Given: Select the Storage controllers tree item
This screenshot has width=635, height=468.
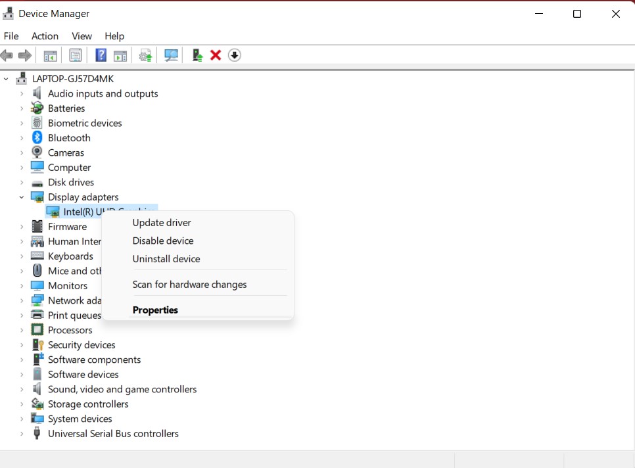Looking at the screenshot, I should [88, 404].
